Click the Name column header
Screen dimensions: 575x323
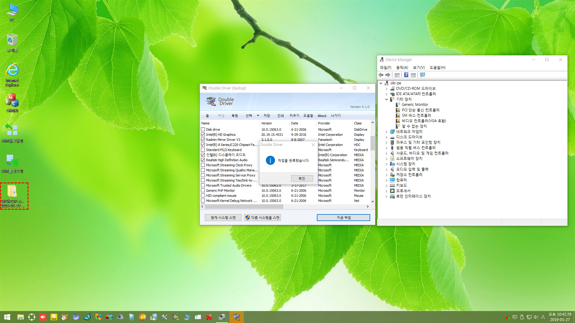(230, 123)
